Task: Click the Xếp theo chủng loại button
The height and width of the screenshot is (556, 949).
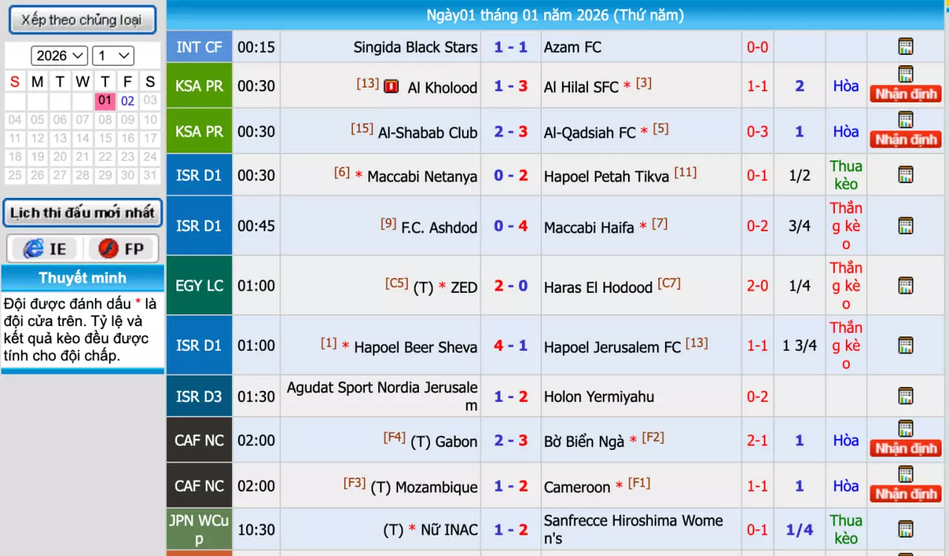Action: pyautogui.click(x=82, y=20)
